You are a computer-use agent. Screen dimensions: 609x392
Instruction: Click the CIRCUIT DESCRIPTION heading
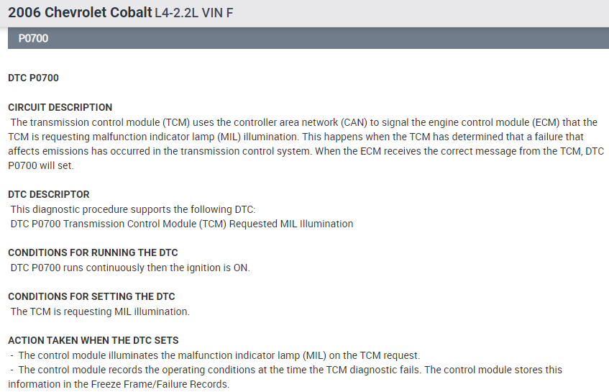[x=60, y=107]
